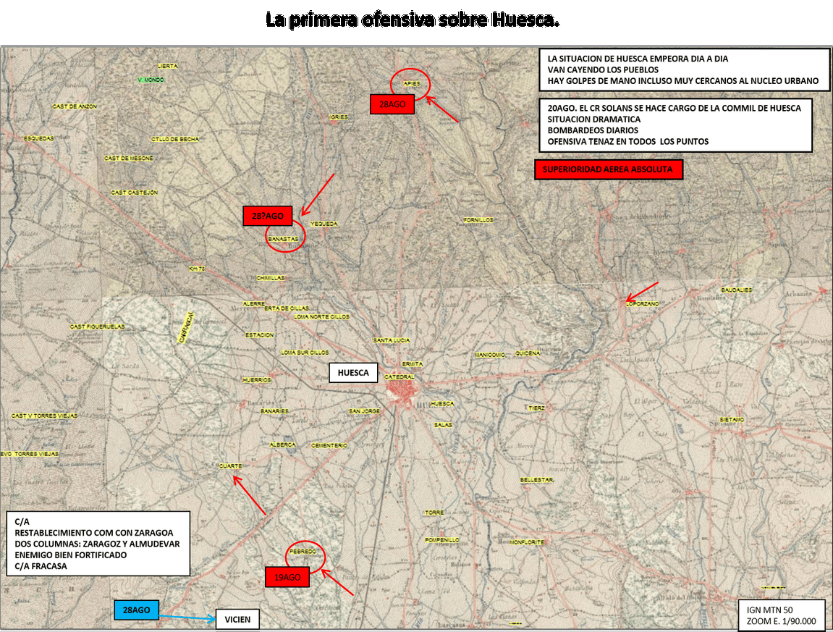Select the APIES label
This screenshot has width=833, height=632.
pyautogui.click(x=412, y=84)
